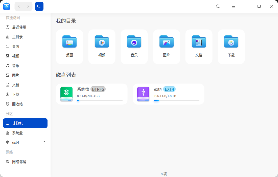
Task: Click the 系统盘 usage progress bar
Action: (100, 100)
